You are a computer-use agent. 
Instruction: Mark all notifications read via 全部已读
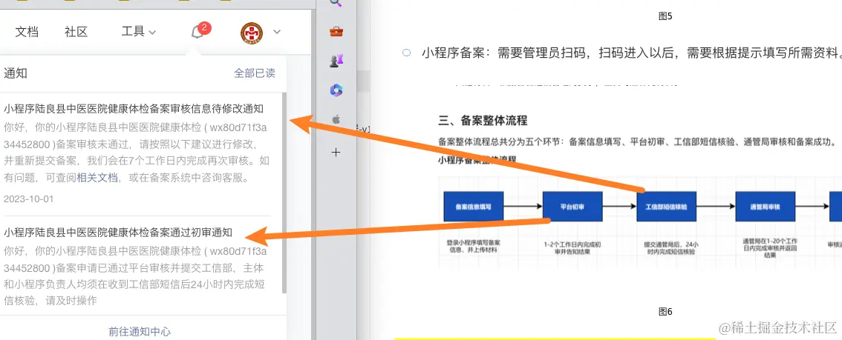pos(255,73)
